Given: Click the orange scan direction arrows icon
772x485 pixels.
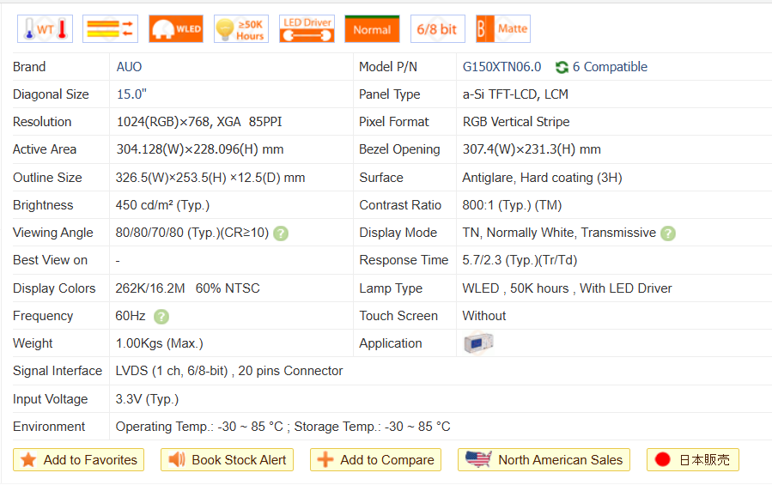Looking at the screenshot, I should click(110, 29).
